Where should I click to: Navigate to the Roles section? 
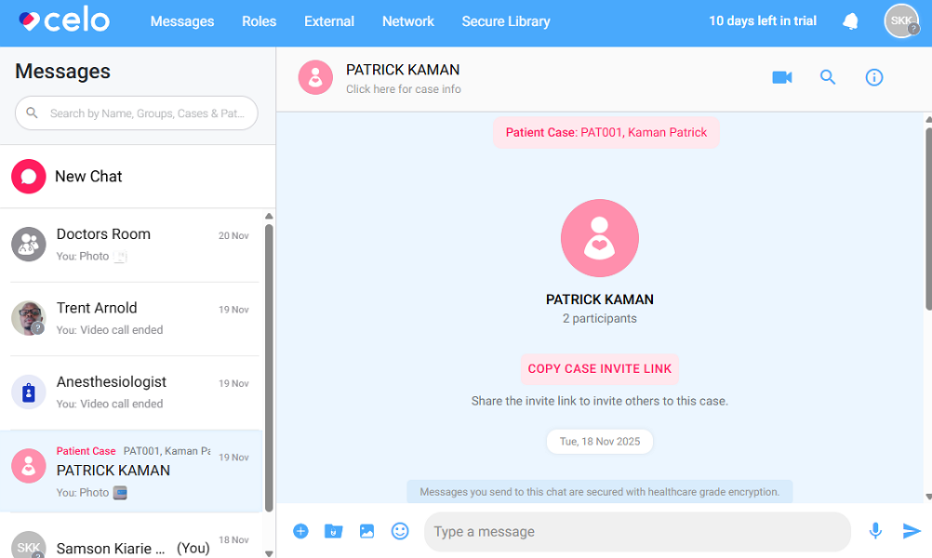(x=259, y=20)
